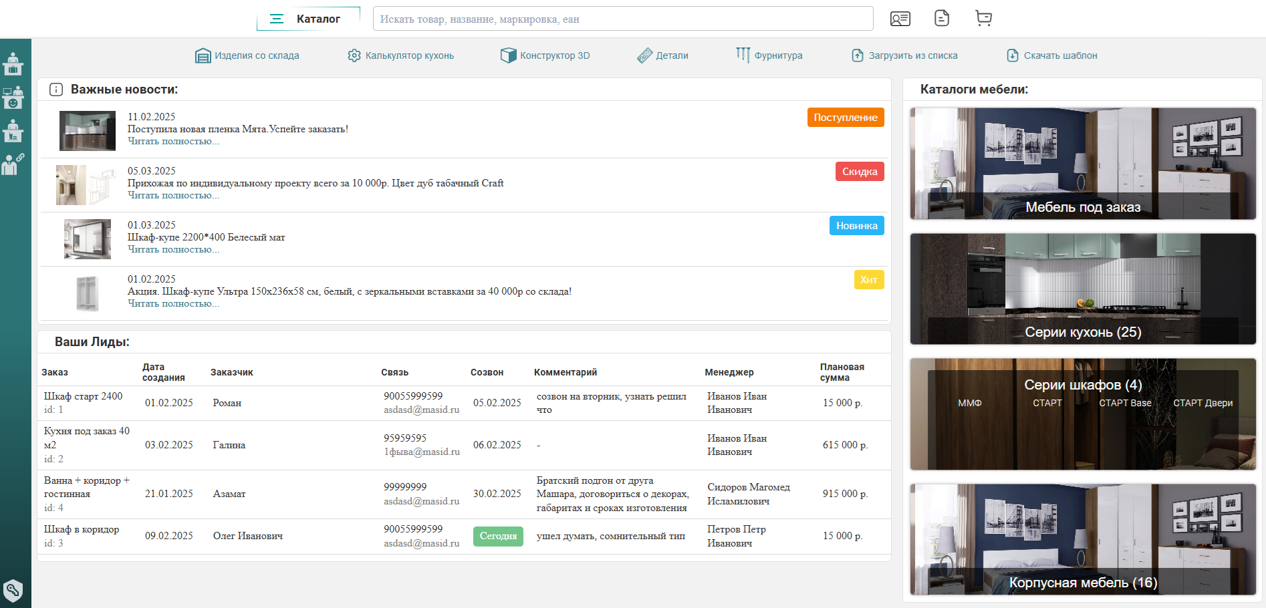Viewport: 1266px width, 608px height.
Task: Open sidebar icon of person at briefcase desk
Action: point(13,64)
